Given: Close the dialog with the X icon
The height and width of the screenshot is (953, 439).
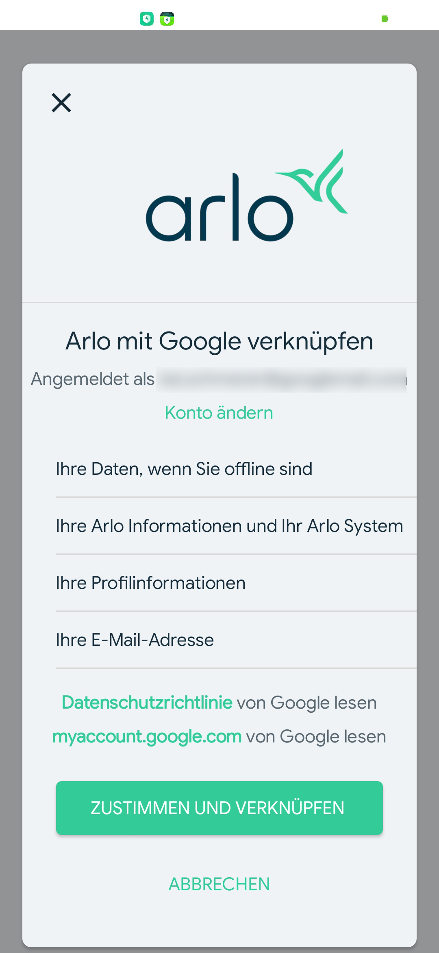Looking at the screenshot, I should coord(61,102).
